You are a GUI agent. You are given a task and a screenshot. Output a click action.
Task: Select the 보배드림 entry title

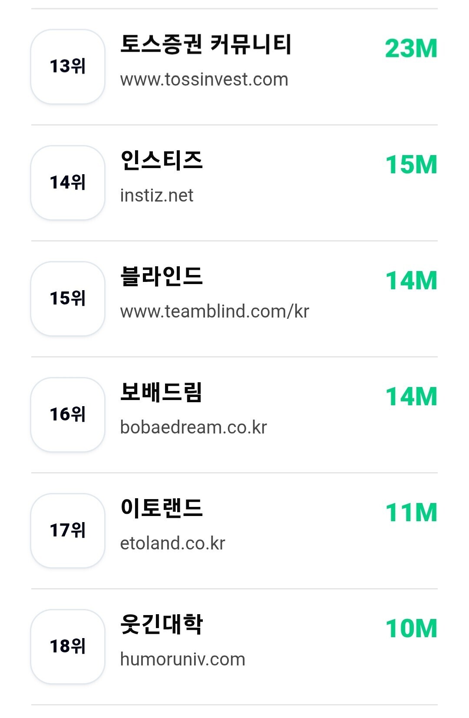click(x=161, y=392)
